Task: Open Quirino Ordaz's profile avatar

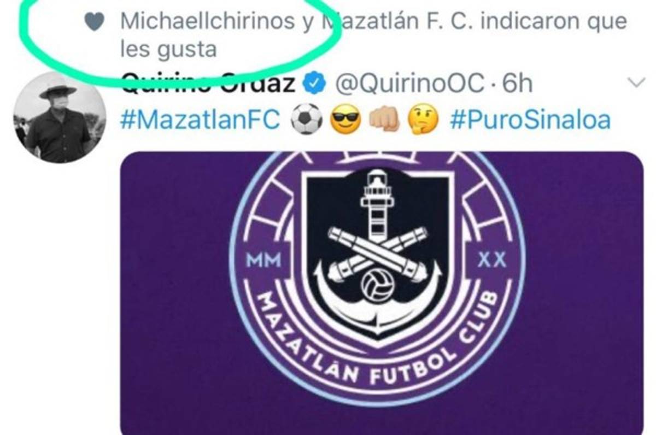Action: tap(60, 117)
